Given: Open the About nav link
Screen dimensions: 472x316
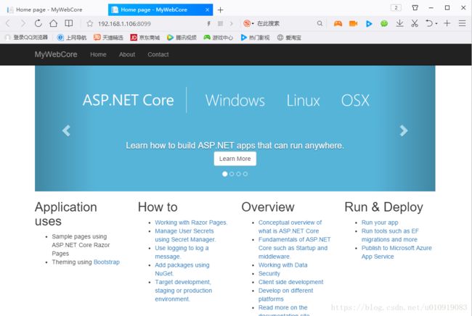Looking at the screenshot, I should pos(127,54).
